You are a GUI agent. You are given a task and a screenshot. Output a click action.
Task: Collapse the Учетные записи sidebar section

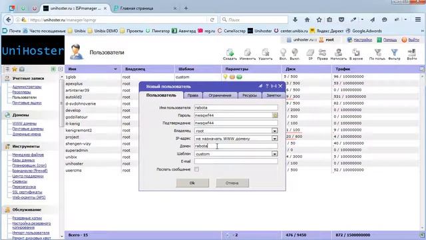point(28,79)
